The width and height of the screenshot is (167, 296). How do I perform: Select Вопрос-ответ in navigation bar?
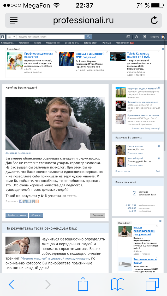pyautogui.click(x=90, y=43)
